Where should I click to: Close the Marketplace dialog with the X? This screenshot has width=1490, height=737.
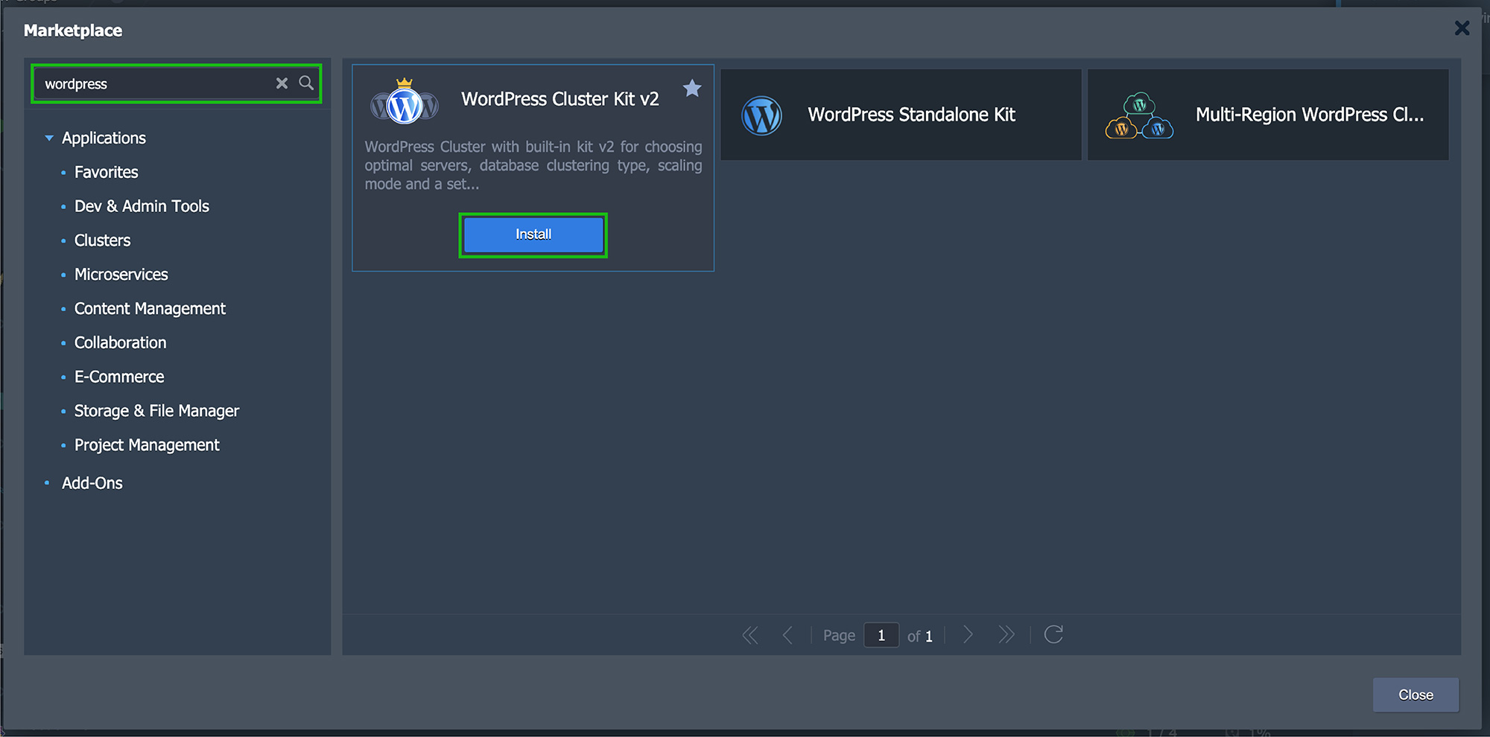tap(1462, 28)
